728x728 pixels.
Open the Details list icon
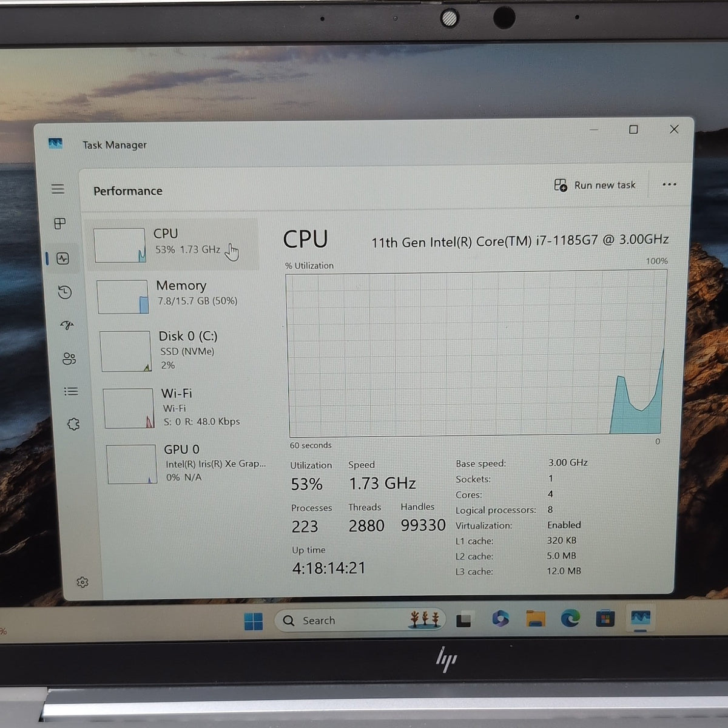click(x=71, y=391)
